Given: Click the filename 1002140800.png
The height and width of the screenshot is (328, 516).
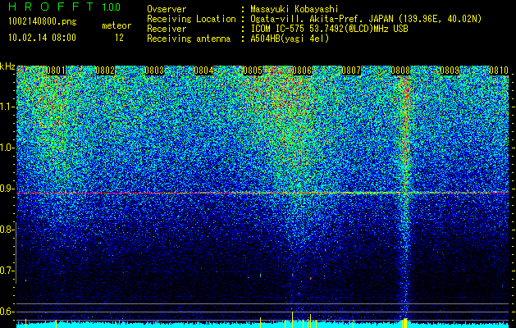Looking at the screenshot, I should (x=43, y=22).
